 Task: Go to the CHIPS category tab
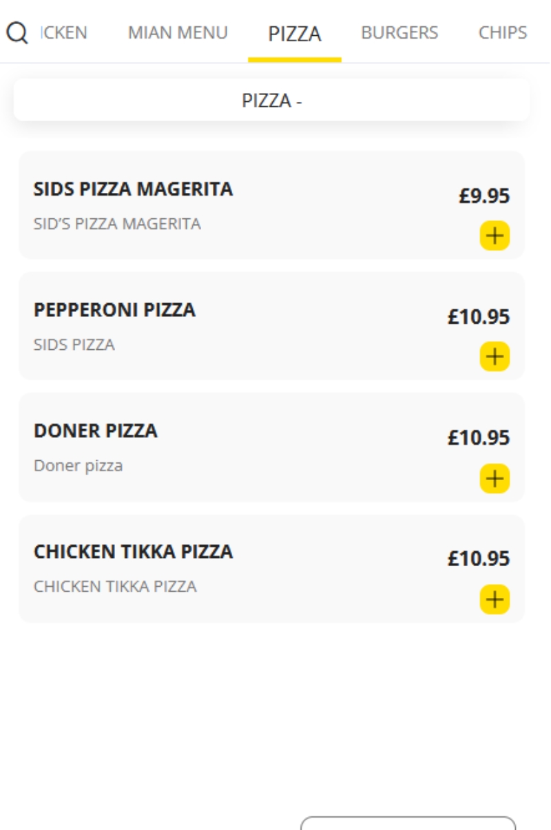pos(503,32)
